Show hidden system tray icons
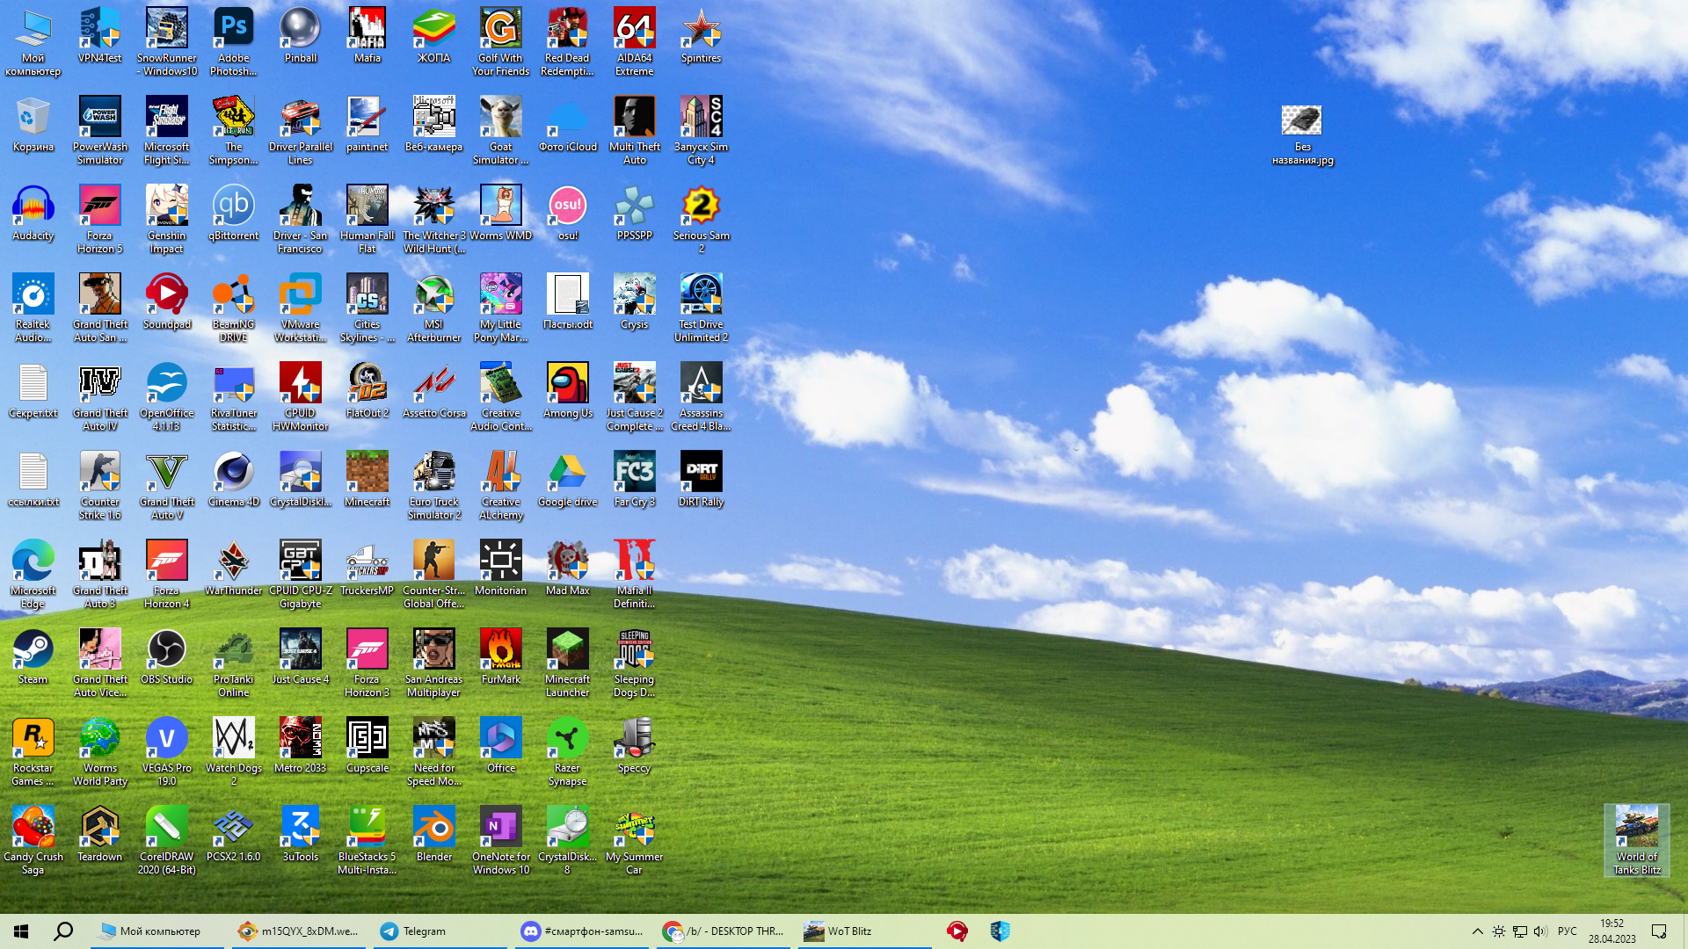Screen dimensions: 1688x949 point(1477,931)
